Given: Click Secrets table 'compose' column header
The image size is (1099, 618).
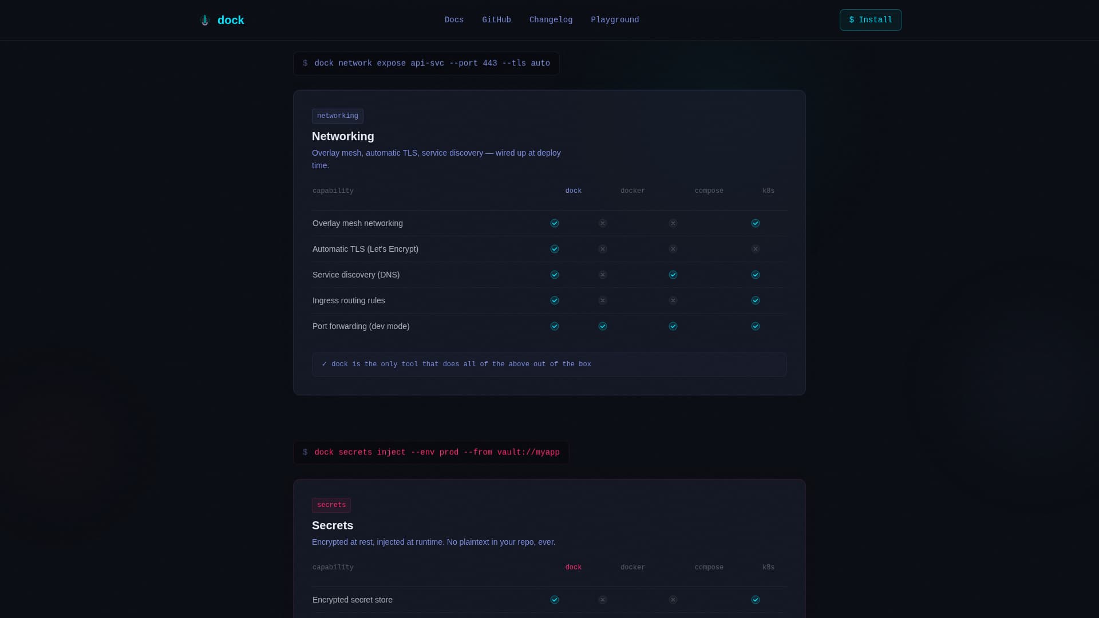Looking at the screenshot, I should [709, 568].
